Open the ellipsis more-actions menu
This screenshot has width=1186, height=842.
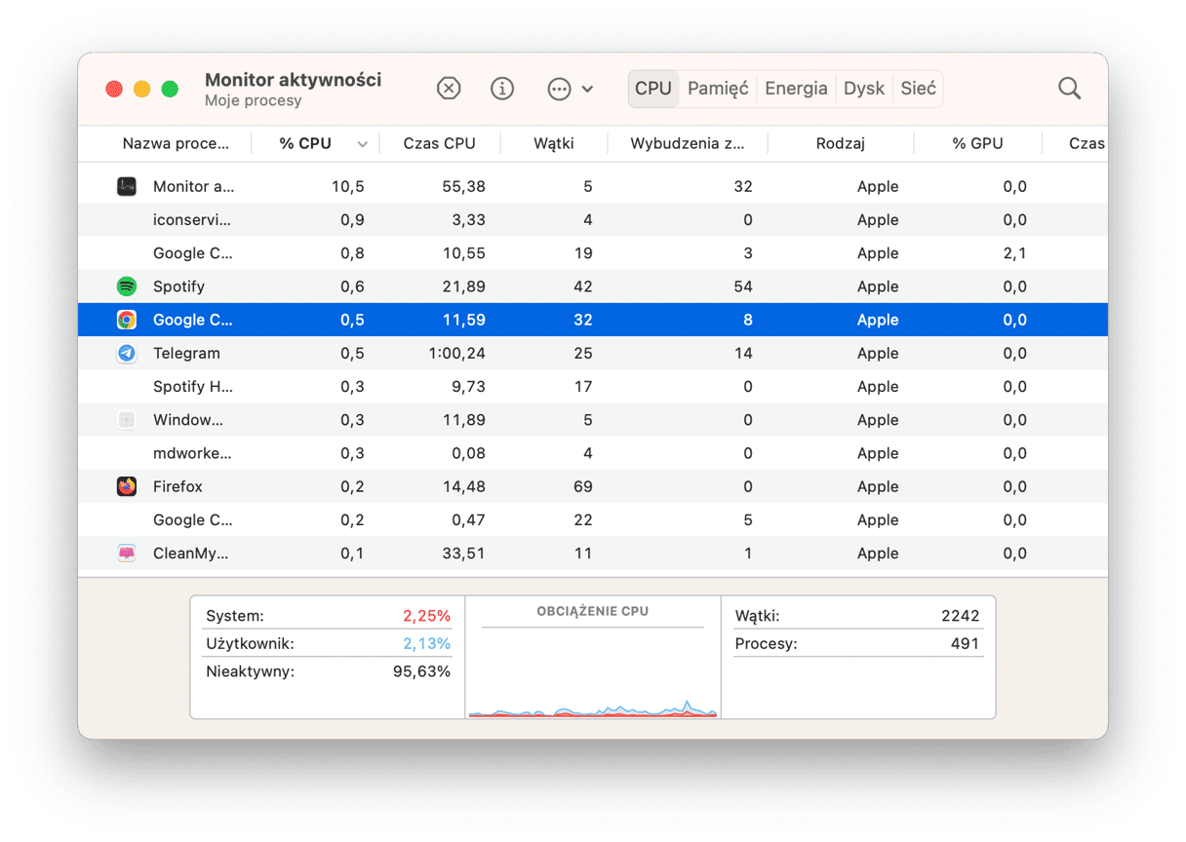[570, 89]
